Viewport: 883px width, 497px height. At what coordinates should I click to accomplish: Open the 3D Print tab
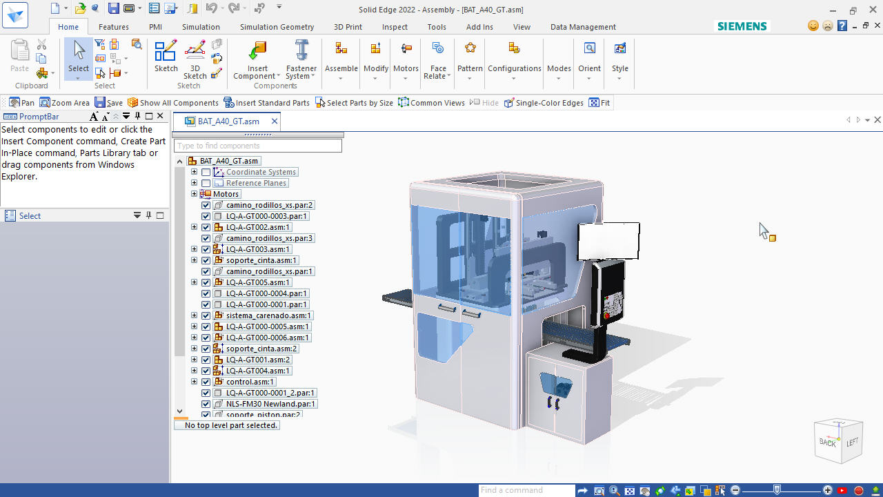348,27
